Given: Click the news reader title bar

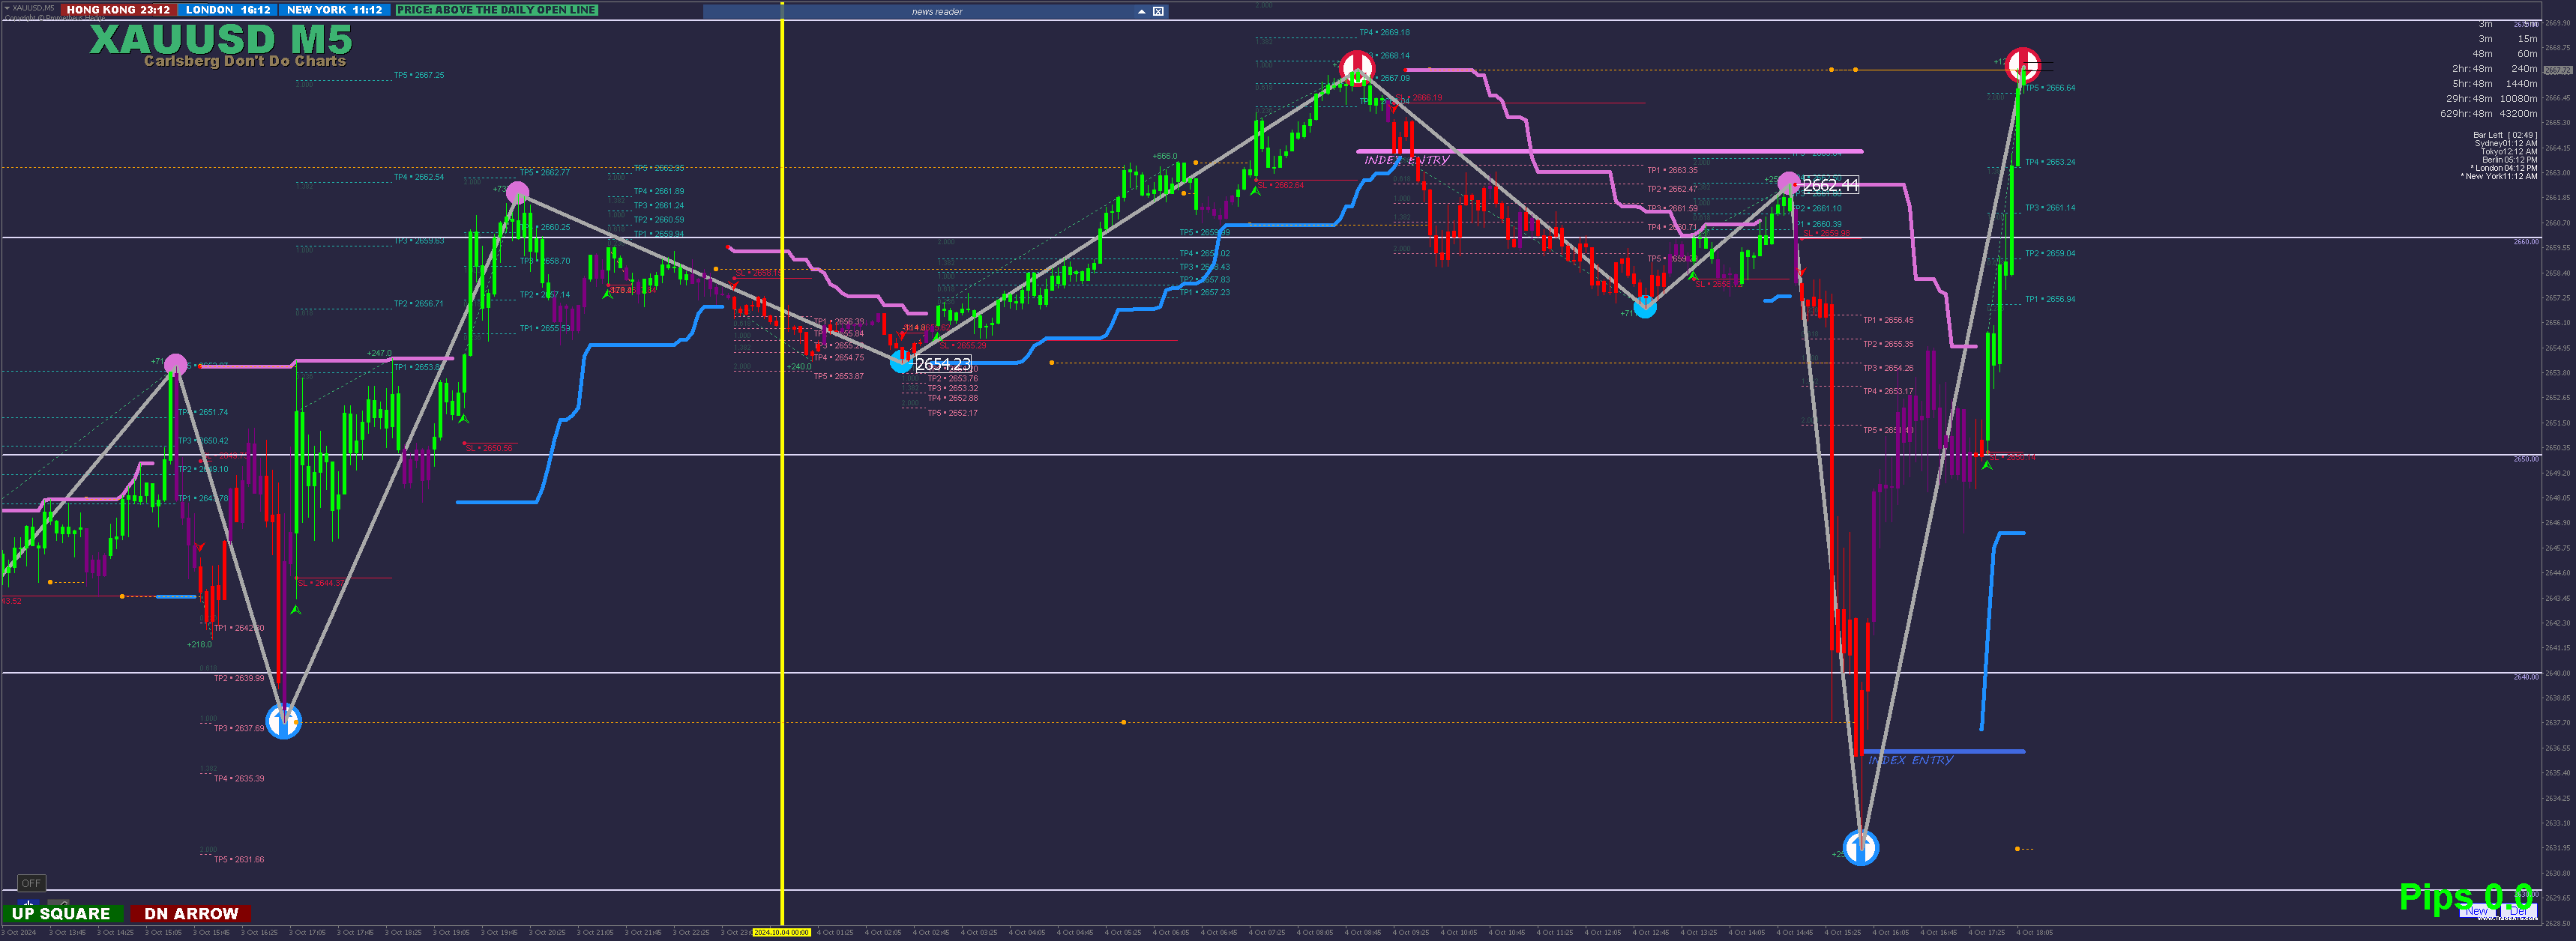Looking at the screenshot, I should coord(936,11).
